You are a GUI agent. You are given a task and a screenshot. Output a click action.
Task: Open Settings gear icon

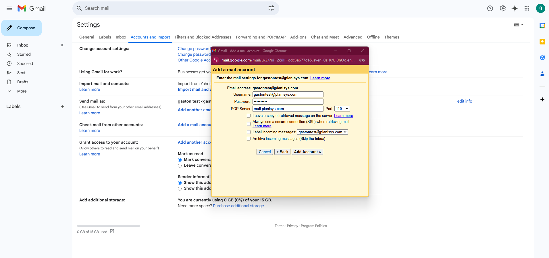click(x=502, y=8)
